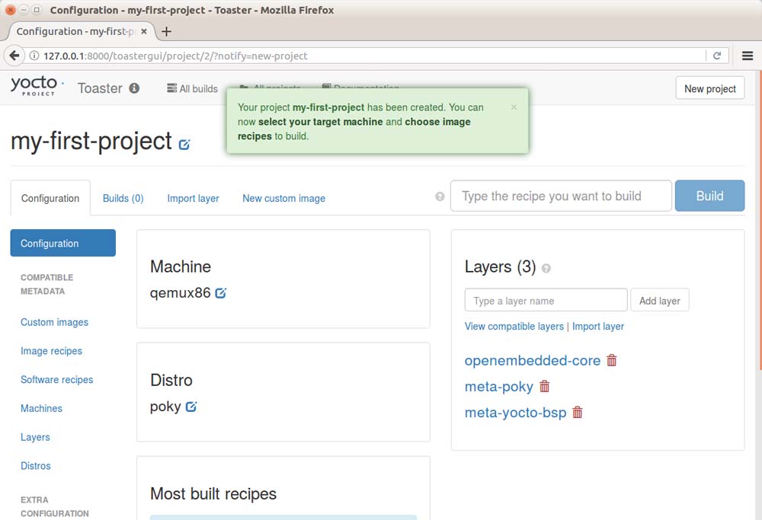762x520 pixels.
Task: Click help icon beside recipe build field
Action: tap(440, 196)
